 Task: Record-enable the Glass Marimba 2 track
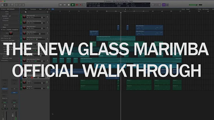pos(32,34)
